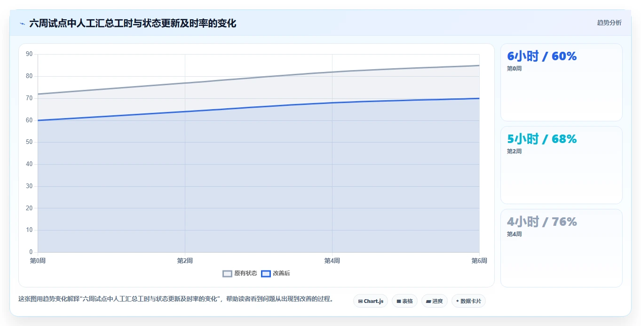Toggle the 原有状态 legend entry
The height and width of the screenshot is (326, 641).
point(240,273)
